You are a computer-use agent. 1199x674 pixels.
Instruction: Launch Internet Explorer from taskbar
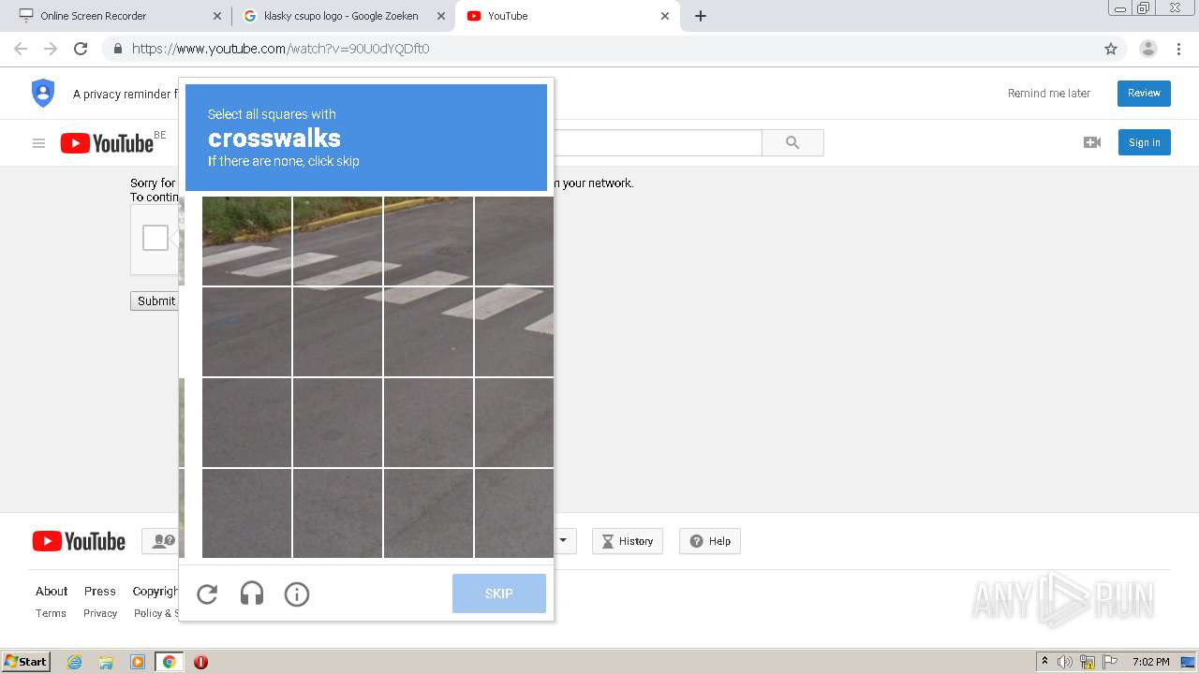click(x=75, y=662)
